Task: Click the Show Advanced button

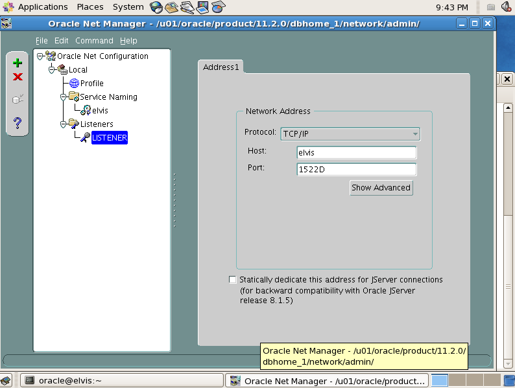Action: pyautogui.click(x=381, y=188)
